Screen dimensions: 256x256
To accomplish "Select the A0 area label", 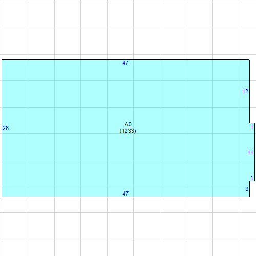I will coord(128,124).
